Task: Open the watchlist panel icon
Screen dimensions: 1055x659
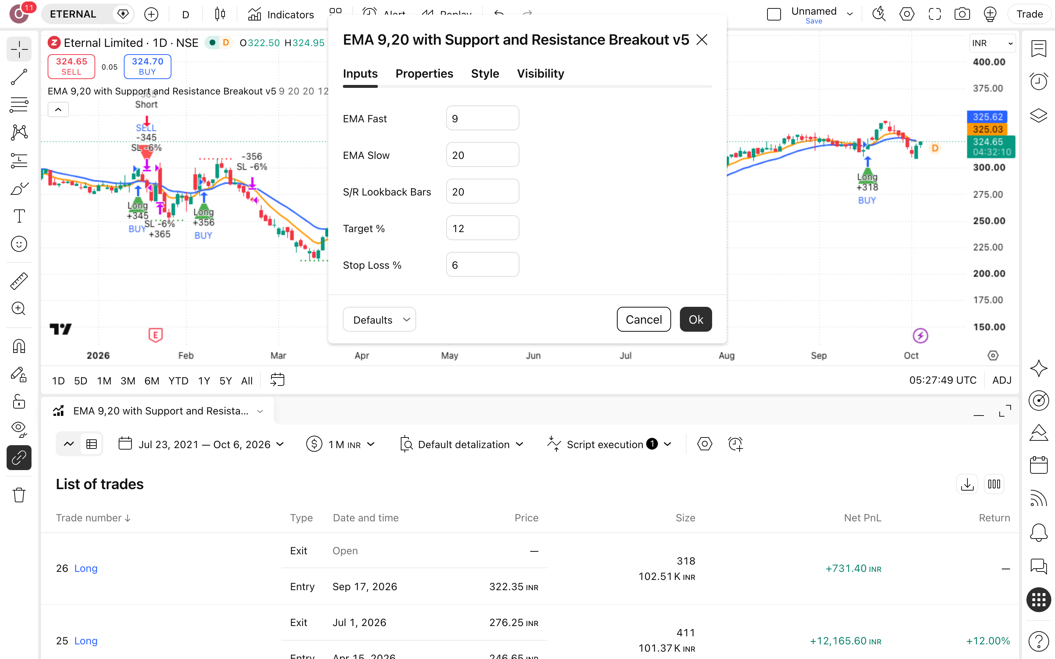Action: [x=1039, y=49]
